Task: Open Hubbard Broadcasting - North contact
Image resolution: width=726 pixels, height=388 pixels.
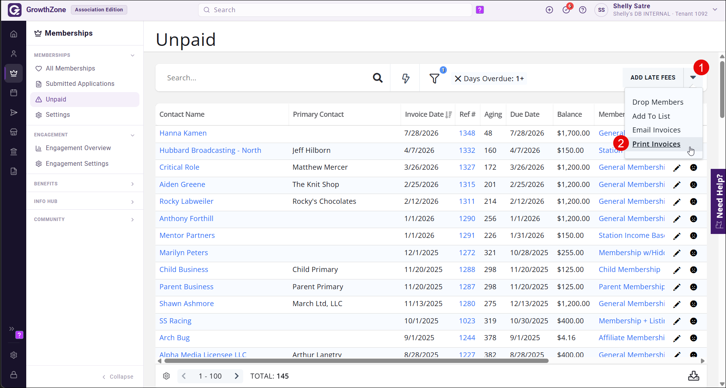Action: pos(210,150)
